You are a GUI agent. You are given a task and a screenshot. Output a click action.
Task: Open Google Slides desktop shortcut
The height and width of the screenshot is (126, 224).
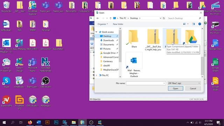(216, 84)
